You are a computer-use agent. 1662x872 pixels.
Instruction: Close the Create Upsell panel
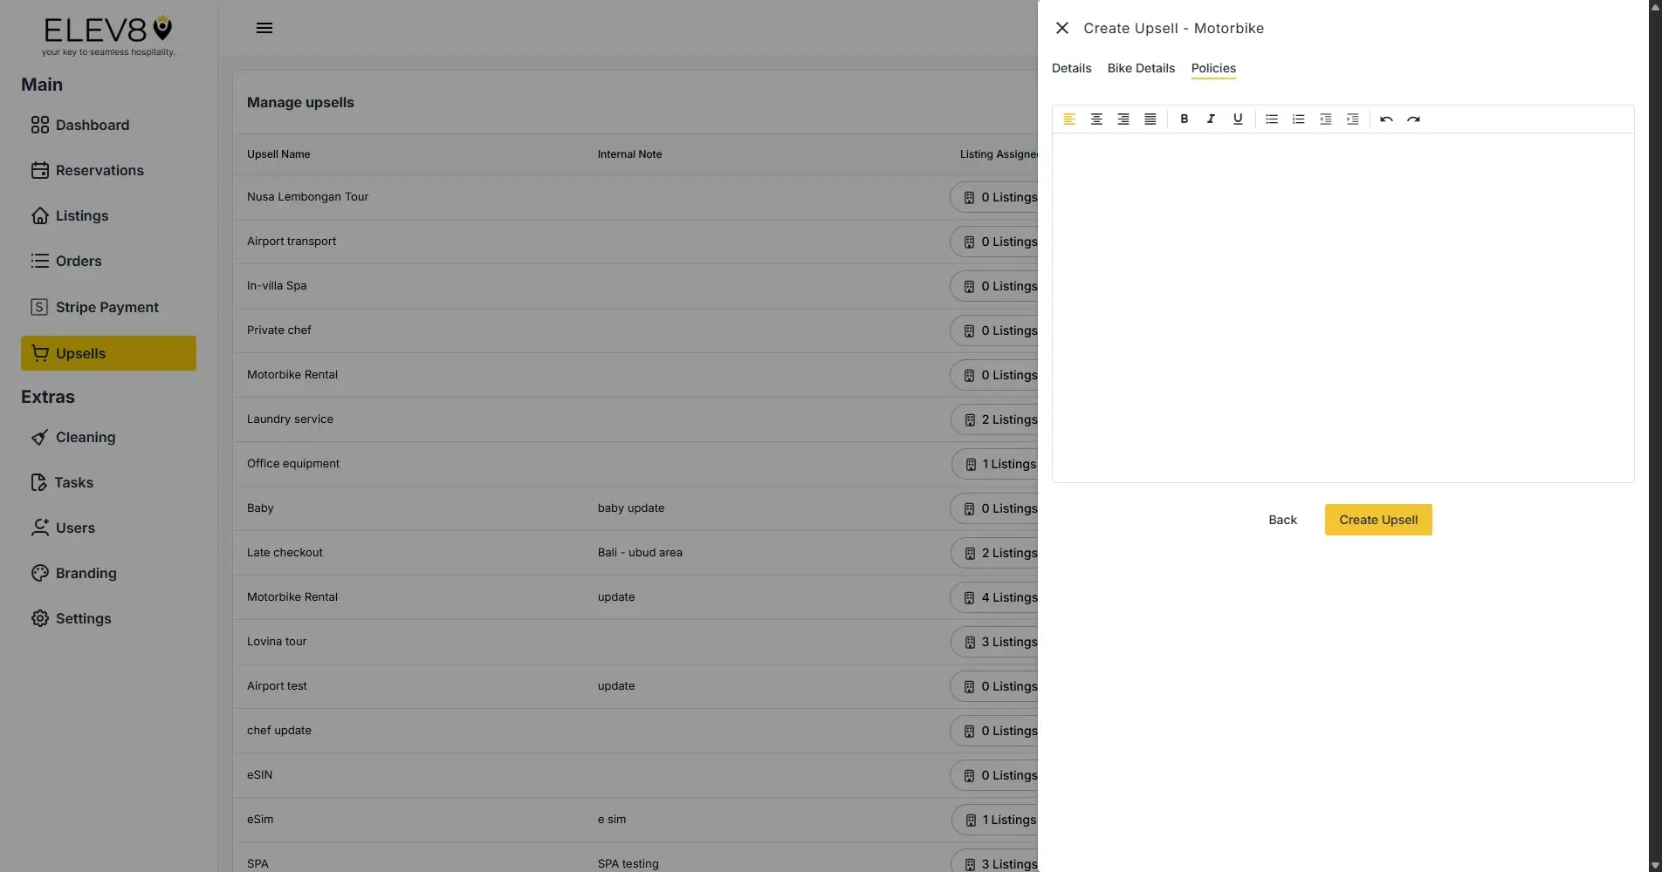point(1061,28)
